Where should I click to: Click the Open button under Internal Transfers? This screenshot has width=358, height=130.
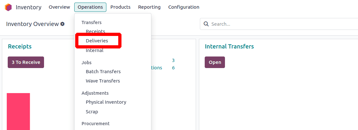[x=215, y=62]
